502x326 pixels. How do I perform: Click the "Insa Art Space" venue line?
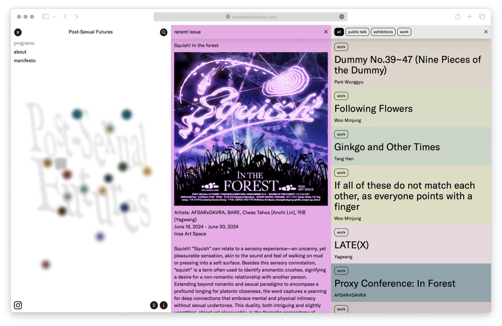190,234
